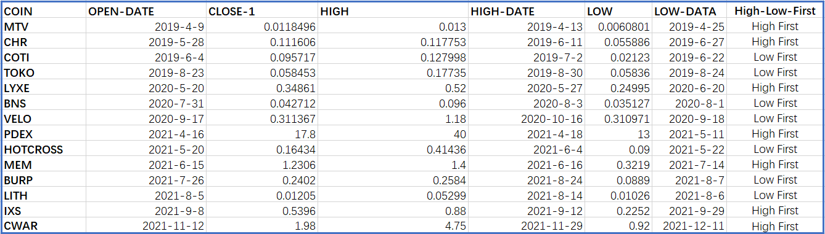Select the CWAR coin cell
The image size is (825, 234).
pos(44,226)
